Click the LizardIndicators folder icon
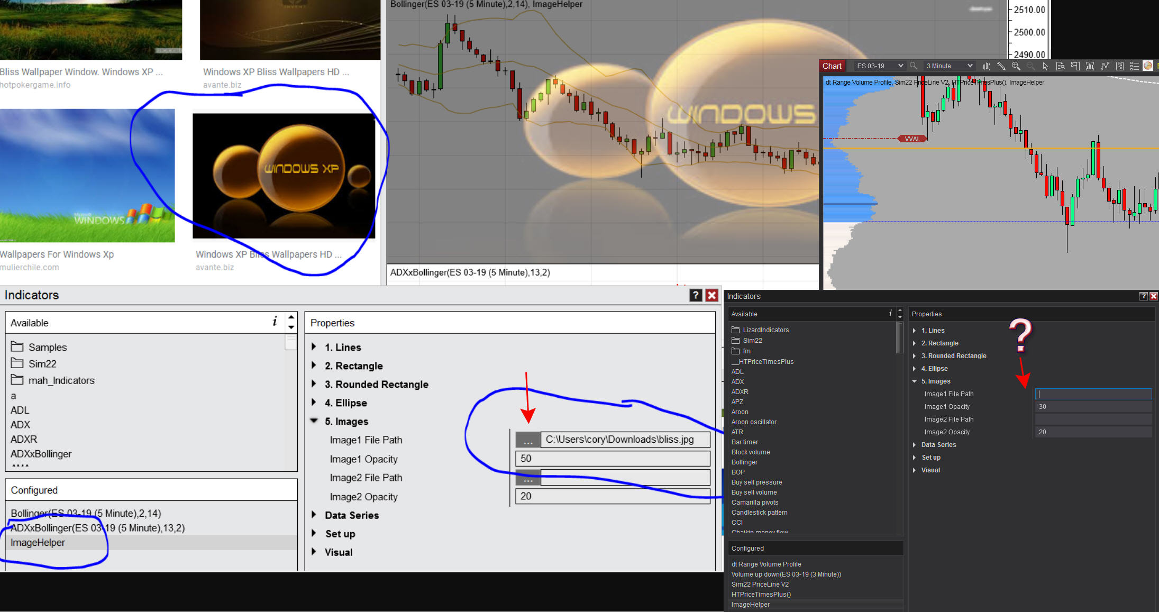The height and width of the screenshot is (612, 1159). 735,330
